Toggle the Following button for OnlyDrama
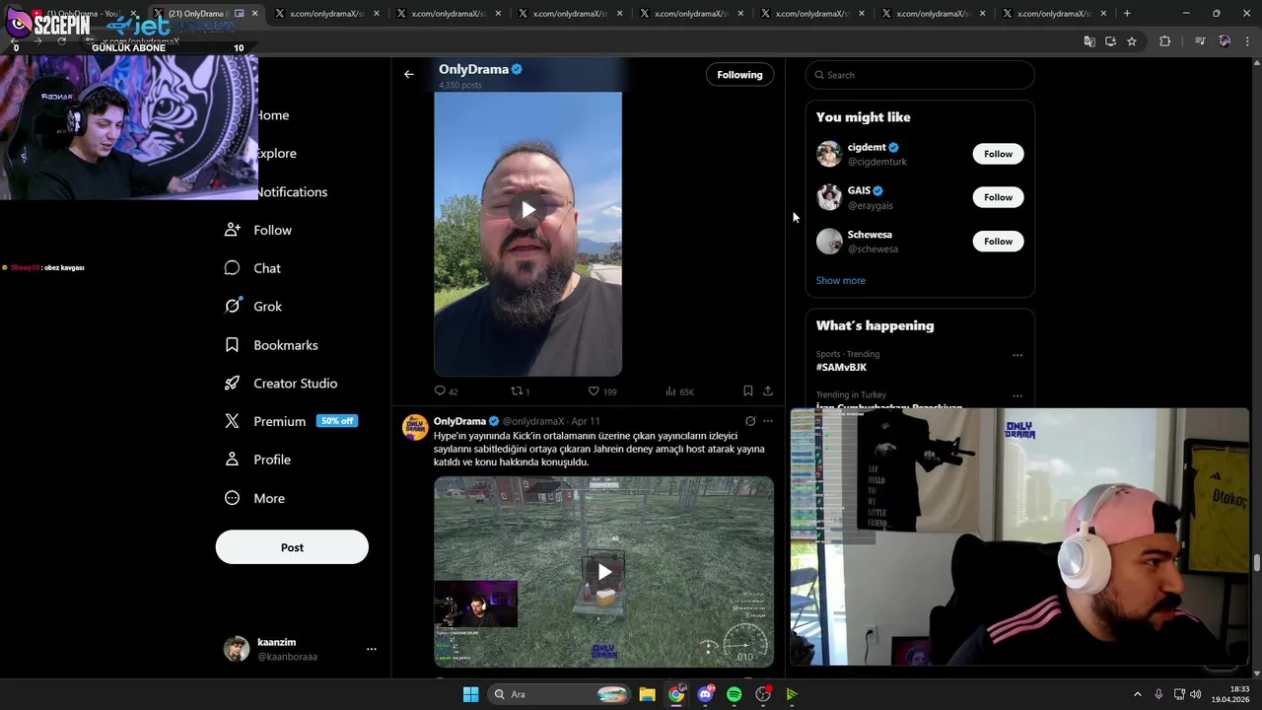 click(x=739, y=75)
